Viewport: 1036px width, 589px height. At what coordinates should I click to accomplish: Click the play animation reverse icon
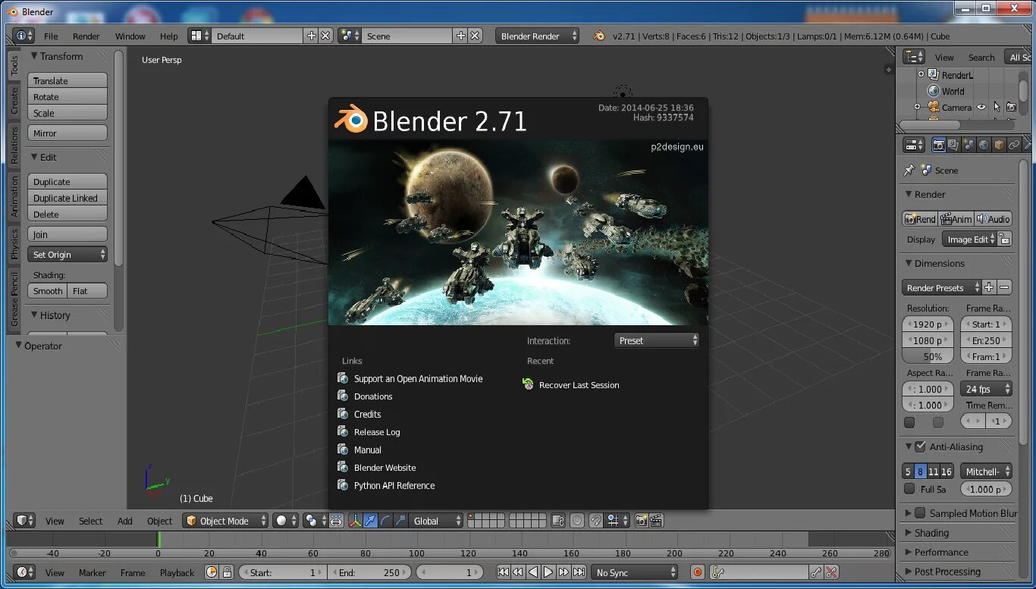click(533, 572)
